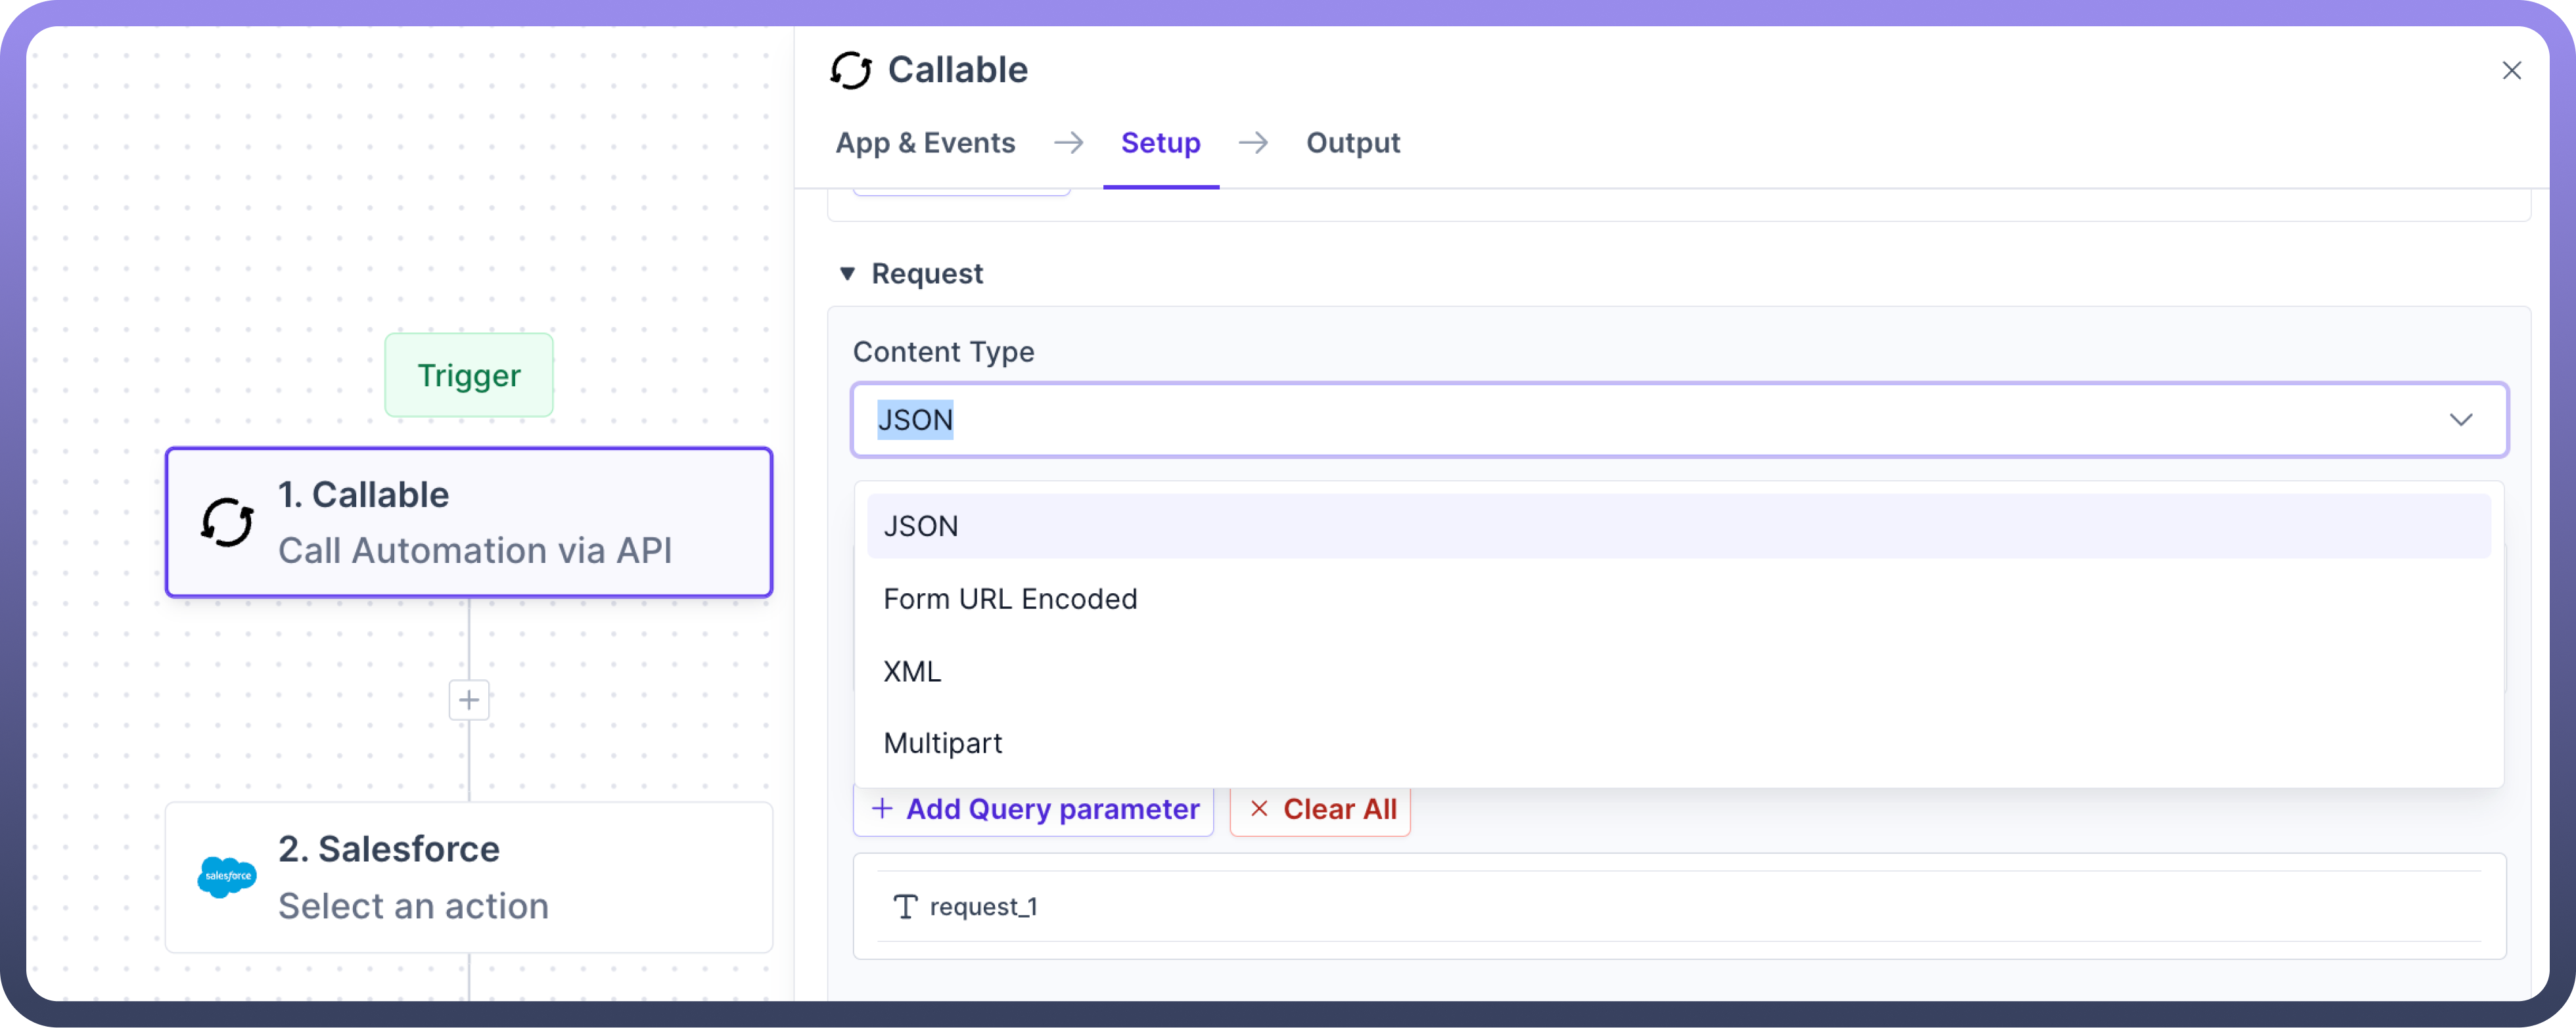
Task: Pick XML content type option
Action: (912, 671)
